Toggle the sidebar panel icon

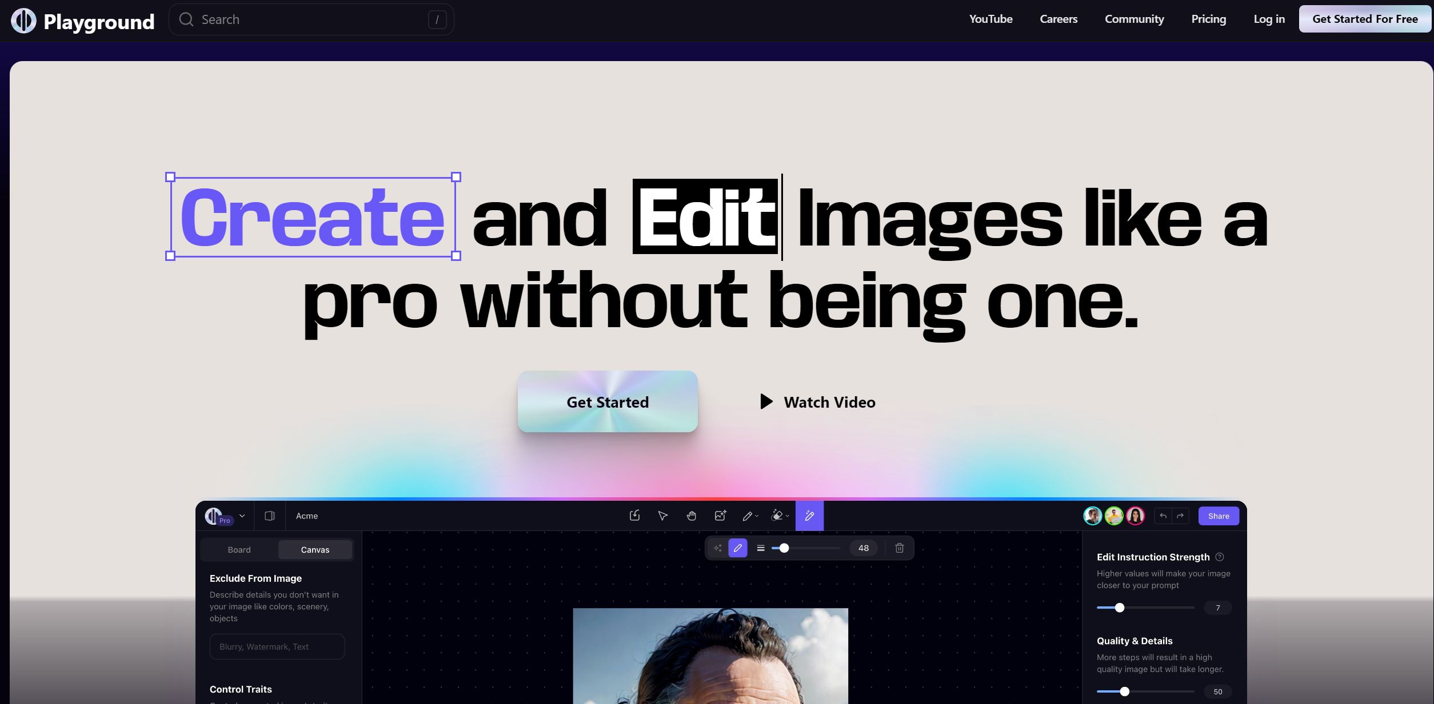pos(270,516)
